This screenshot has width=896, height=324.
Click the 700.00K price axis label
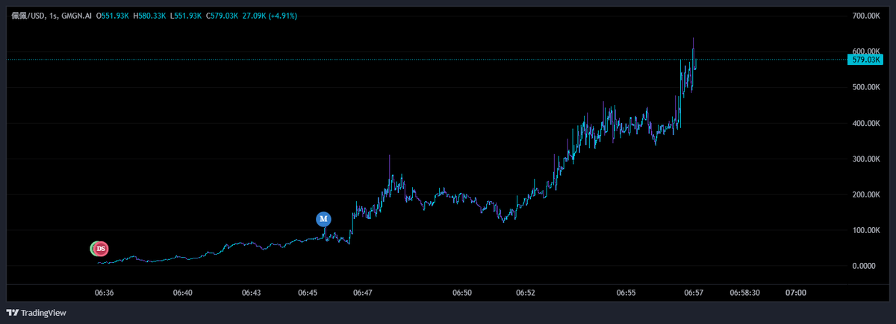pos(865,16)
